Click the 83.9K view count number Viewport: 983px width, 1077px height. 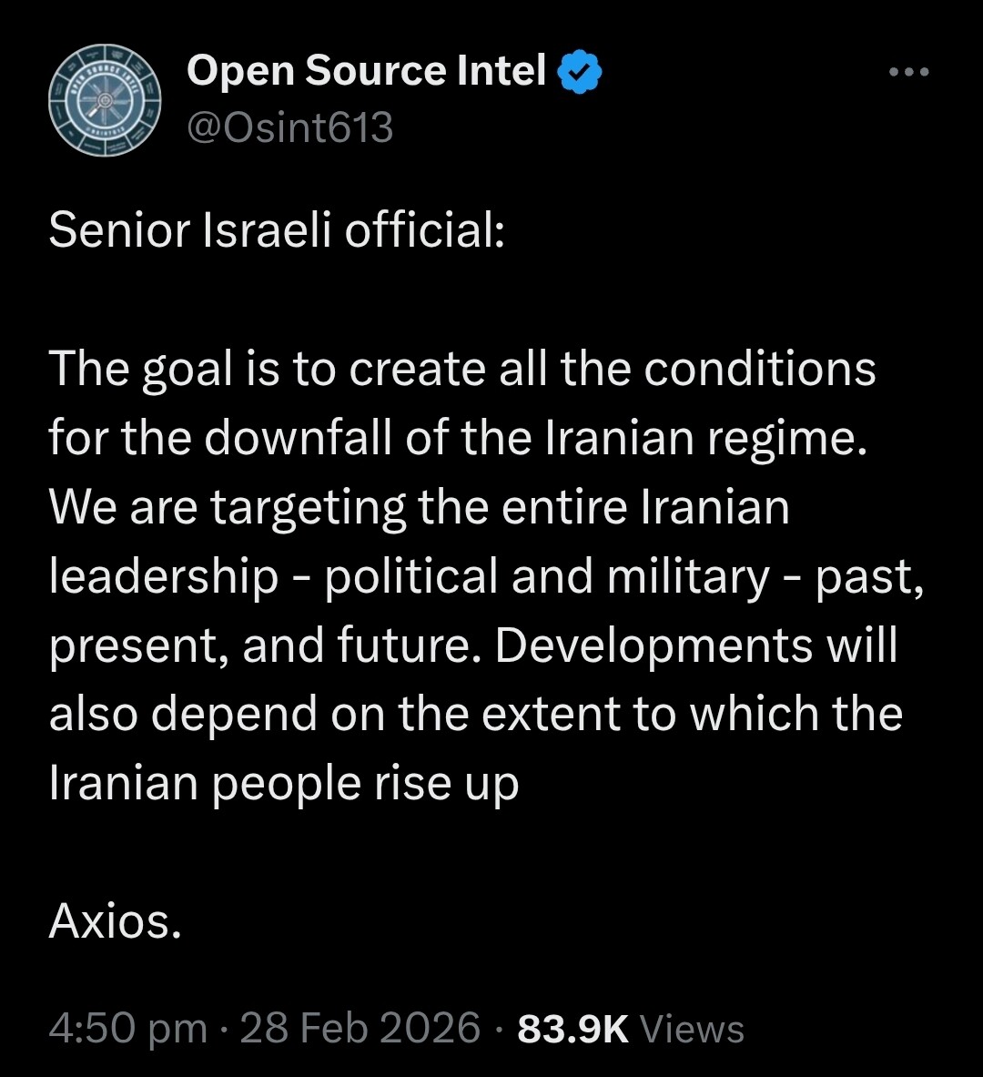point(573,1030)
